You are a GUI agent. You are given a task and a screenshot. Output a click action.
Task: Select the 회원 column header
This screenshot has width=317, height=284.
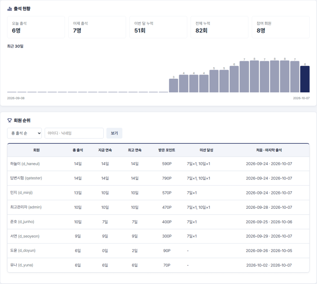pos(36,150)
